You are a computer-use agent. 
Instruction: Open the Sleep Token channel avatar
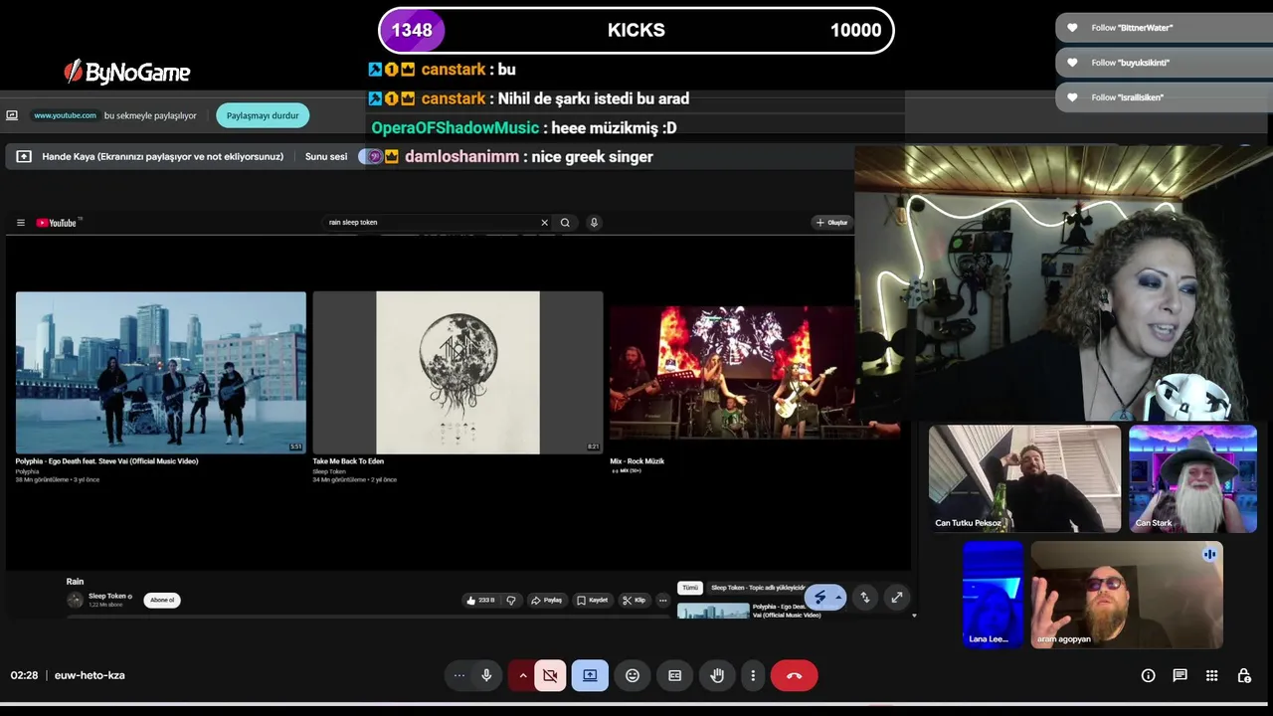(75, 600)
